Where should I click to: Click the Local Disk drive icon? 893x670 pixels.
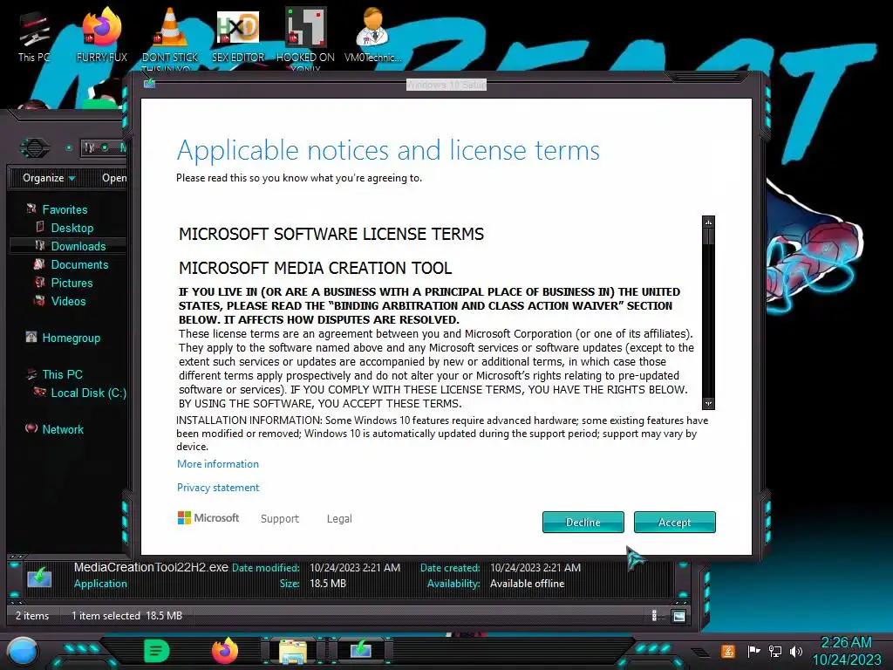click(x=40, y=392)
